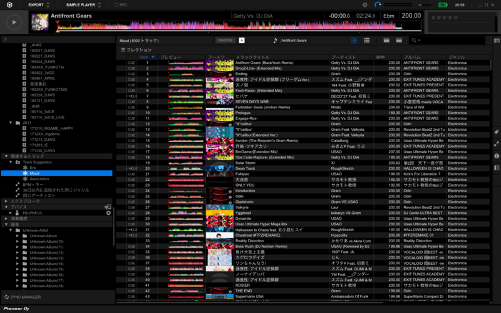Sort by the トラックタイトル column header
Screen dimensions: 501x313
(x=282, y=57)
